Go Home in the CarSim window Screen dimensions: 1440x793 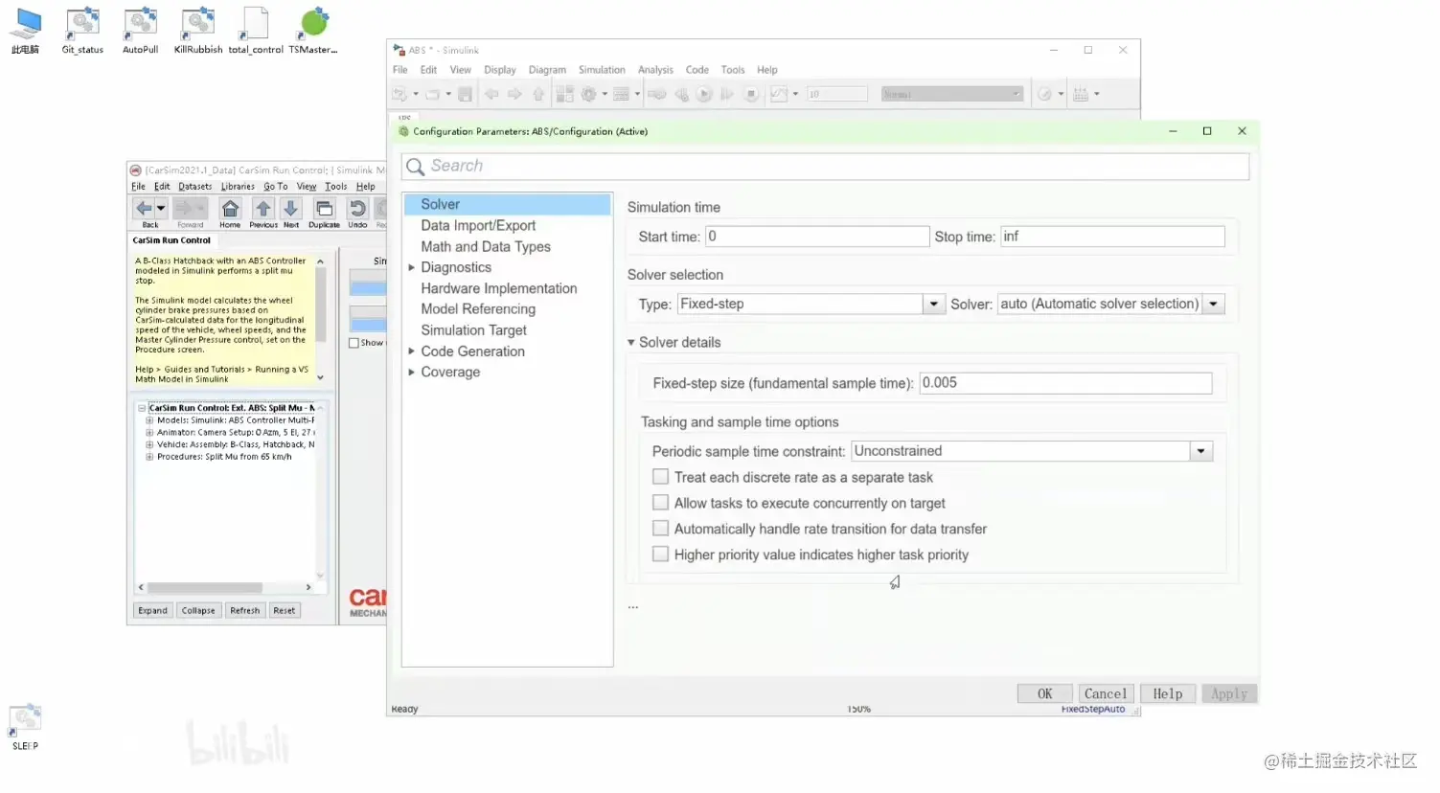click(230, 209)
